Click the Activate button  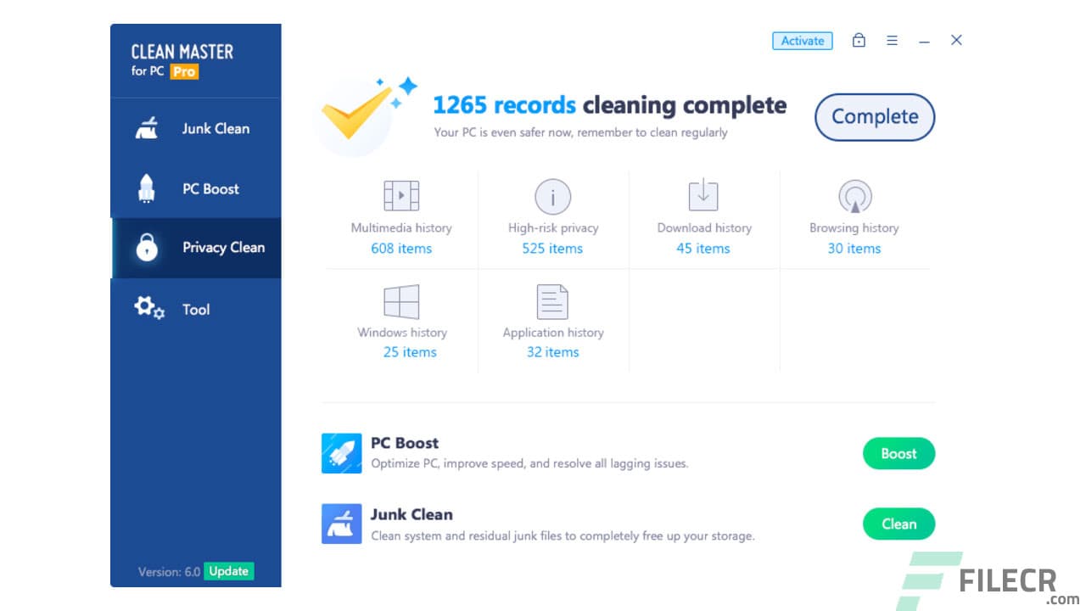click(x=802, y=40)
